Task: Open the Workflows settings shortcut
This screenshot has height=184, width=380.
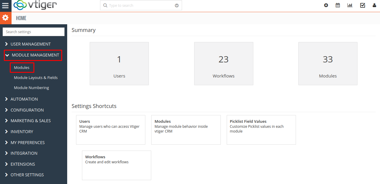Action: 116,165
